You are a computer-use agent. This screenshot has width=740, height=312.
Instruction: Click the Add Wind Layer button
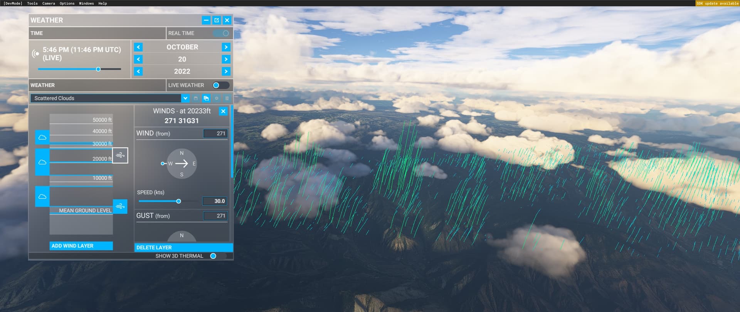point(81,246)
